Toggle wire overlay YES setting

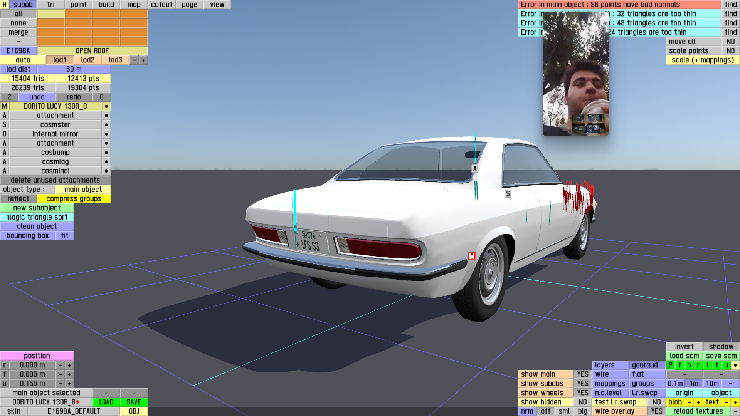(x=656, y=411)
